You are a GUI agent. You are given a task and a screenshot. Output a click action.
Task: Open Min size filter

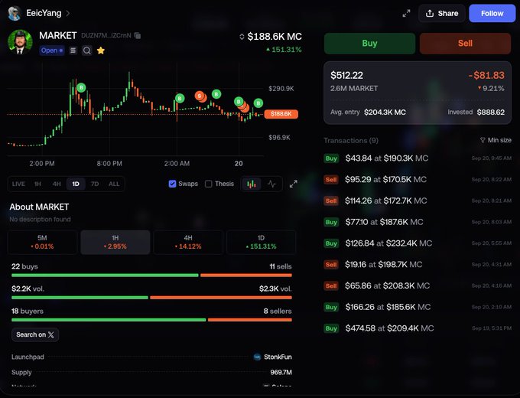click(496, 140)
